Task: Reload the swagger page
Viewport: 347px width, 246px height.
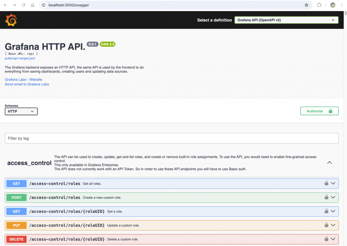Action: pos(23,5)
